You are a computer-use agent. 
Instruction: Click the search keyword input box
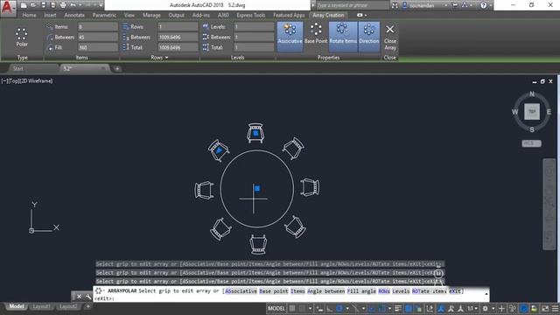click(x=352, y=5)
